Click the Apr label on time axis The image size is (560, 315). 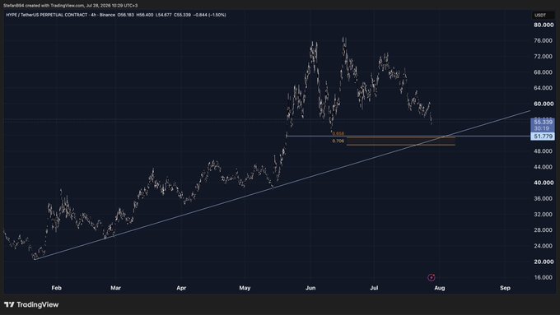(x=181, y=288)
